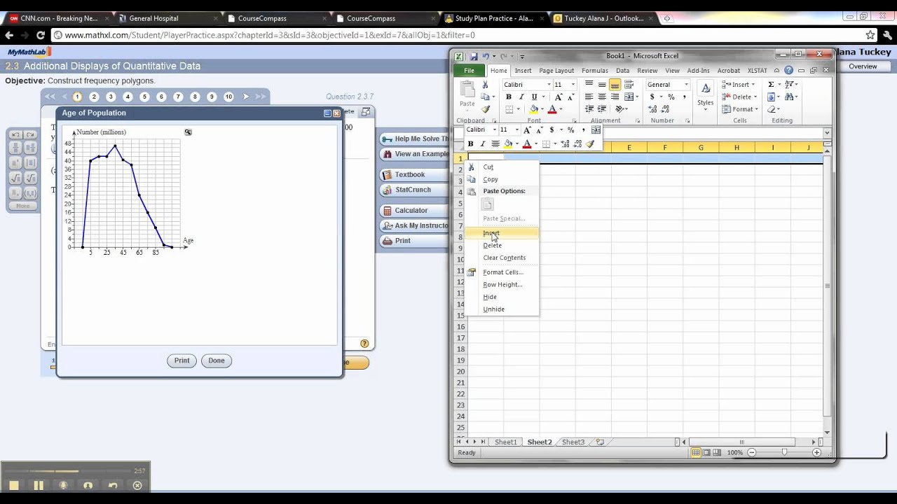
Task: Click the Save icon in Excel's quick access toolbar
Action: tap(474, 56)
